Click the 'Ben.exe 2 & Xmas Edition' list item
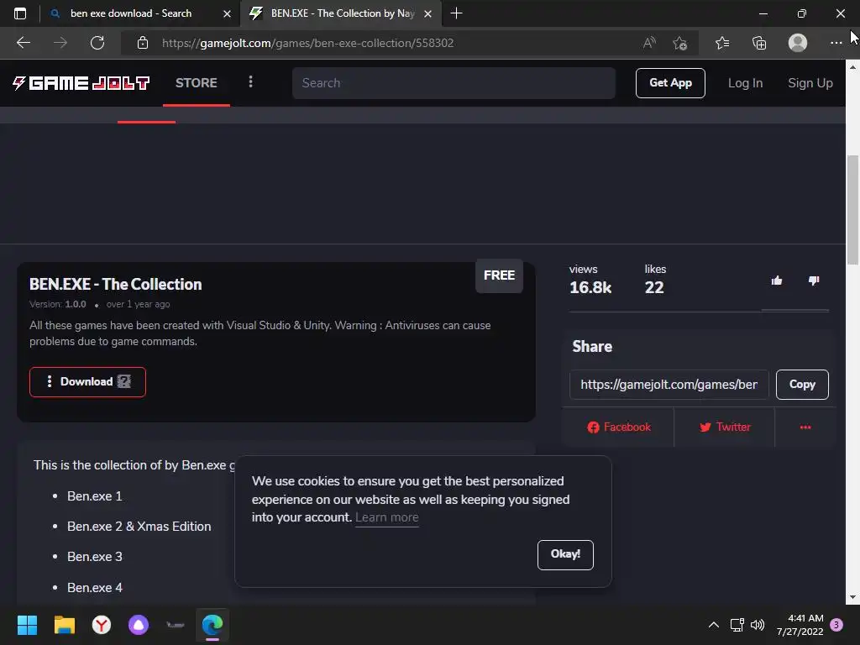The image size is (860, 645). click(x=139, y=527)
